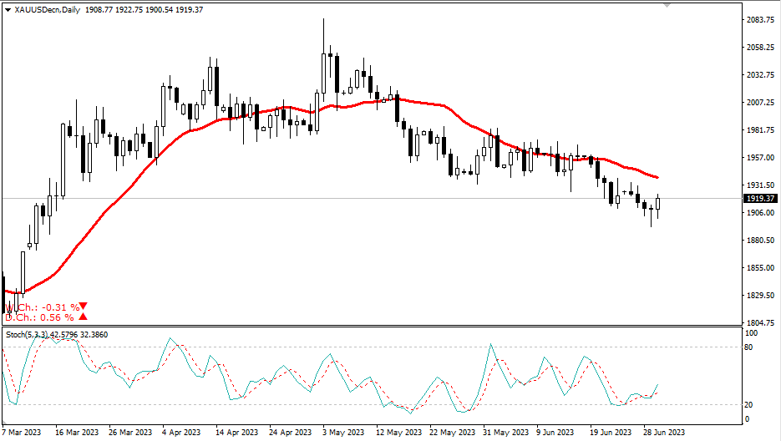Click the 7 Mar 2023 date label
781x441 pixels.
point(21,433)
